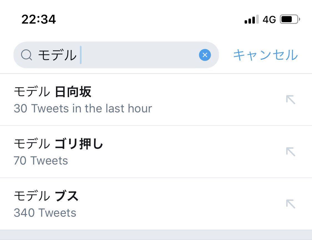Fill query using 日向坂 row arrow icon
The height and width of the screenshot is (240, 312).
(290, 100)
